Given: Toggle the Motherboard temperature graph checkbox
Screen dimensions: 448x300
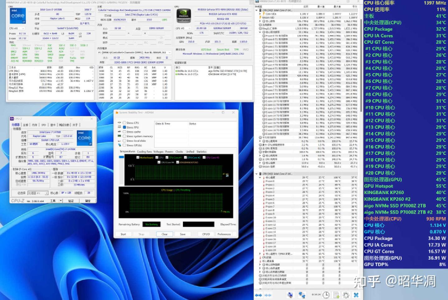Looking at the screenshot, I should click(x=138, y=157).
